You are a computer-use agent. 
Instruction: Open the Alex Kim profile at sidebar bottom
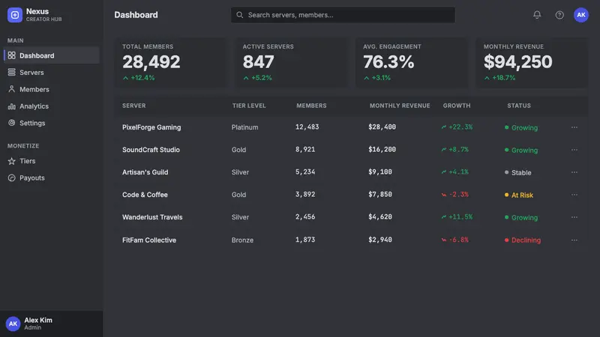(52, 324)
